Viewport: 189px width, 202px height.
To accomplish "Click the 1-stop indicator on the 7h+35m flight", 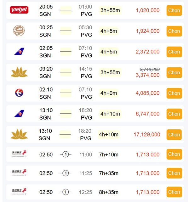I will click(x=66, y=173).
